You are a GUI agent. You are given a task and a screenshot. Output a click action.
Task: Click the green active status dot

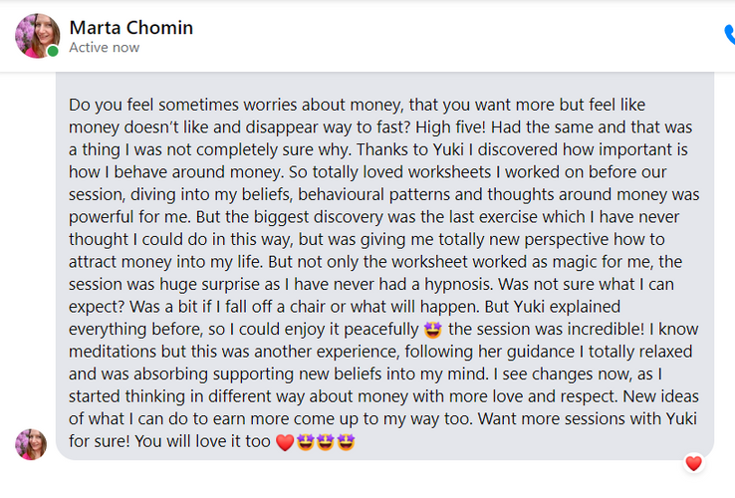pyautogui.click(x=53, y=51)
